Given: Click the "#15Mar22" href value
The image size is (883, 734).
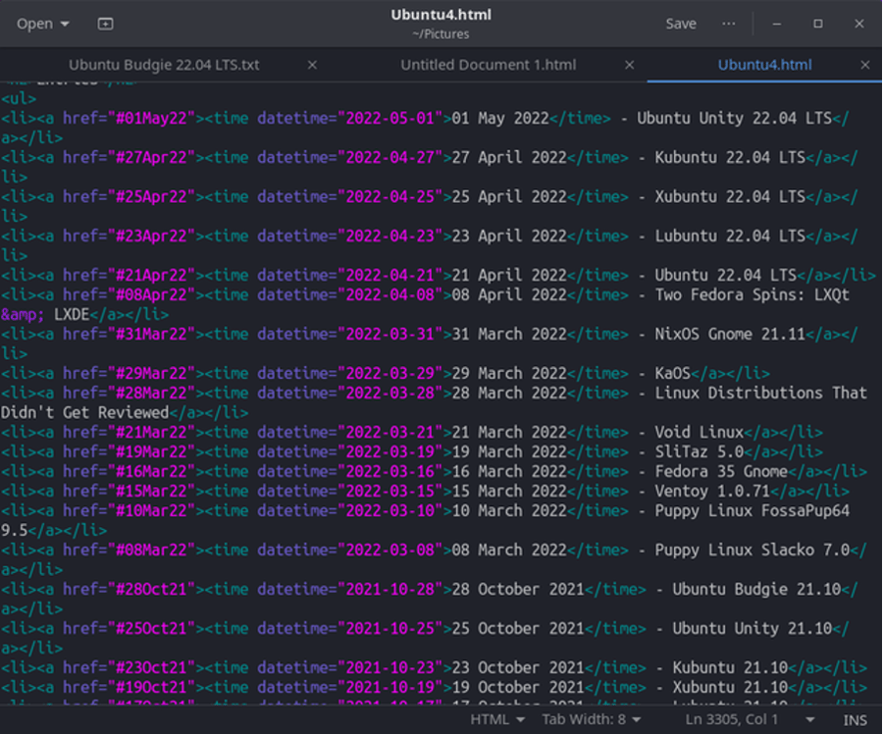Looking at the screenshot, I should (151, 491).
